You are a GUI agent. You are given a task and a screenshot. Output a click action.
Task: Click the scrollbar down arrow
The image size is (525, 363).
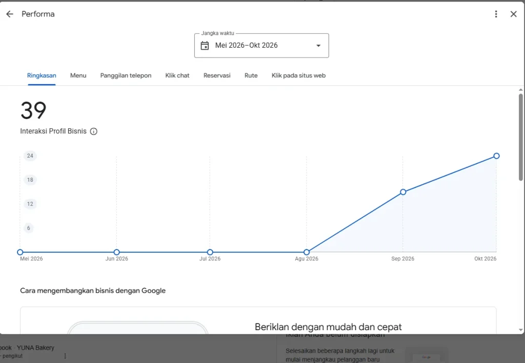pyautogui.click(x=521, y=330)
